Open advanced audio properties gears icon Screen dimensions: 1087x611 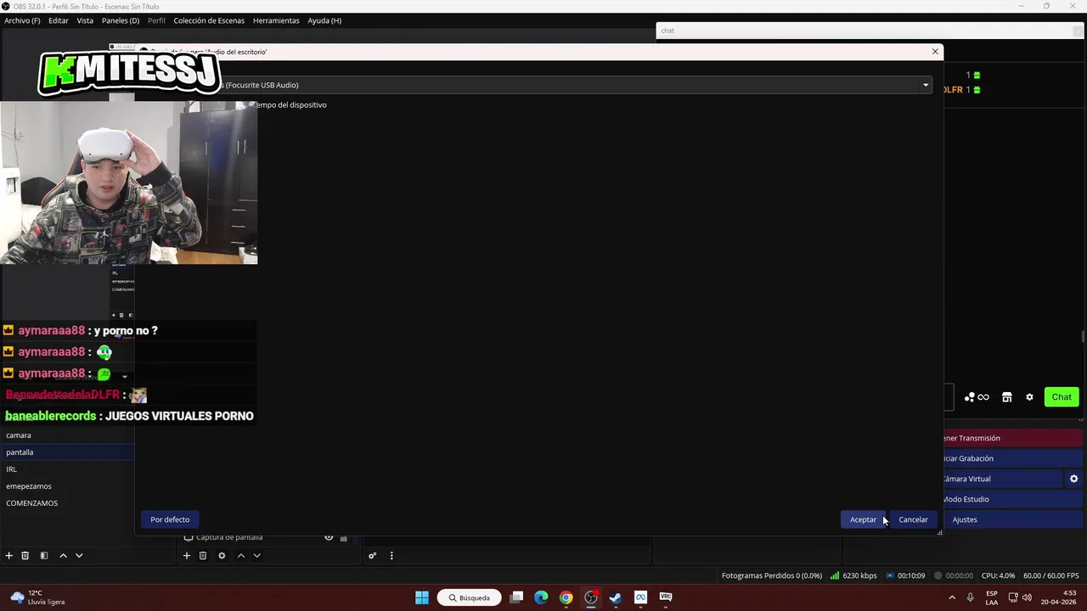pyautogui.click(x=372, y=556)
